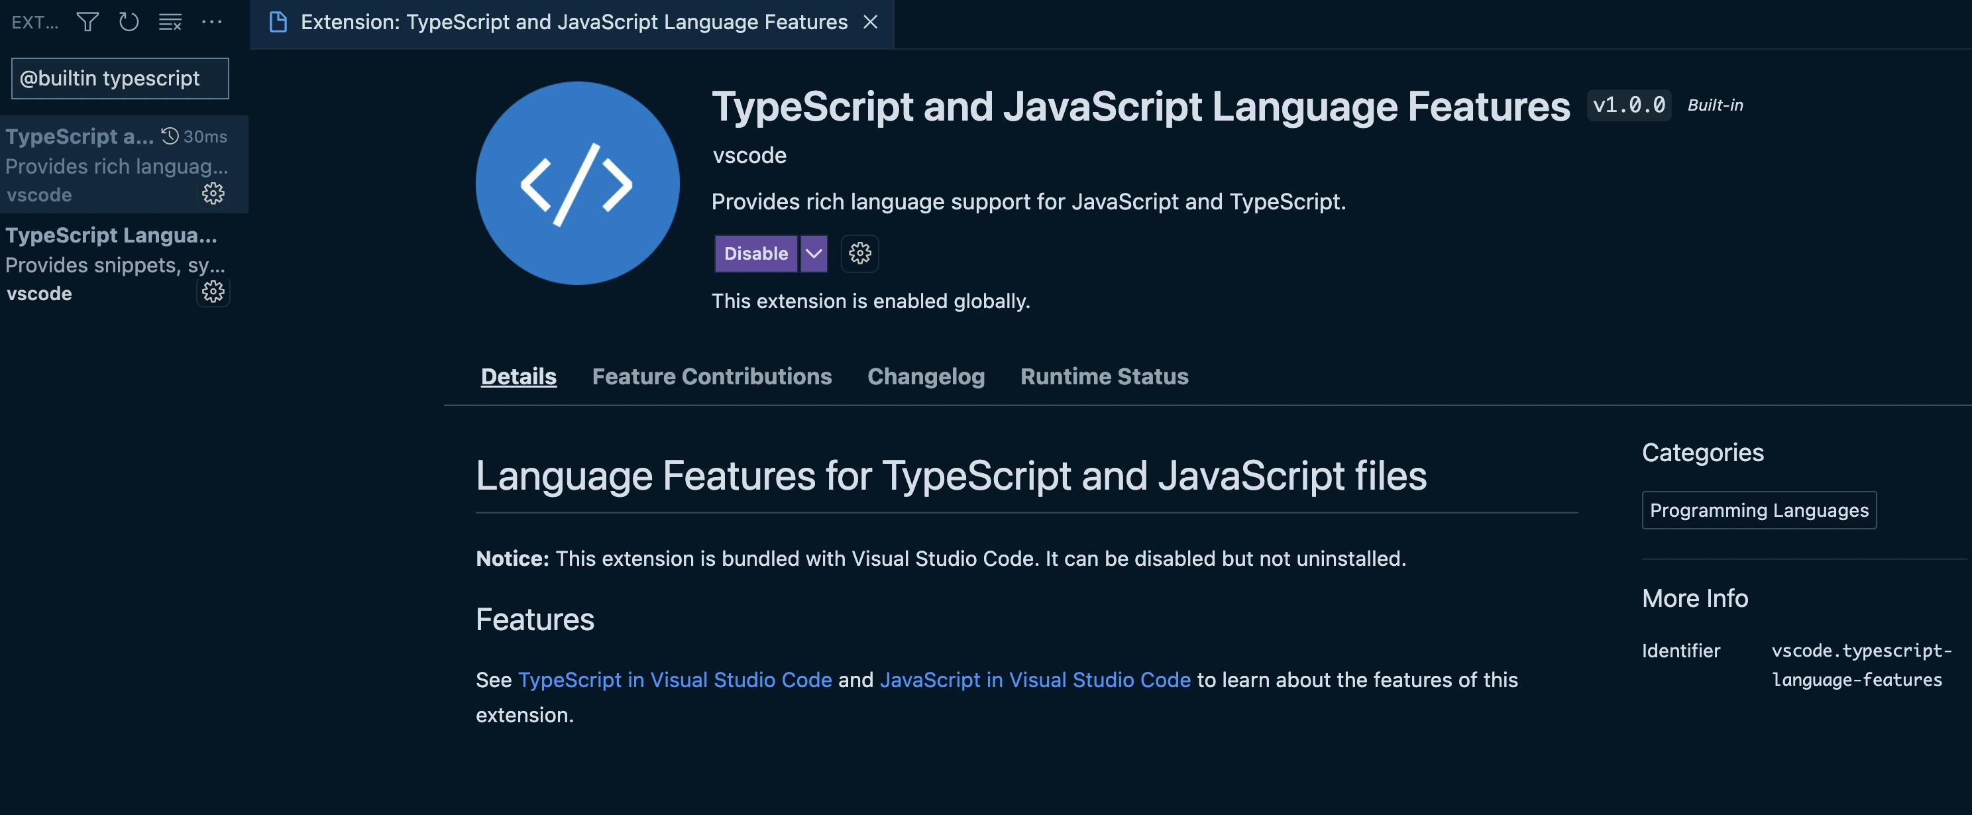
Task: Open the Feature Contributions tab
Action: pos(711,376)
